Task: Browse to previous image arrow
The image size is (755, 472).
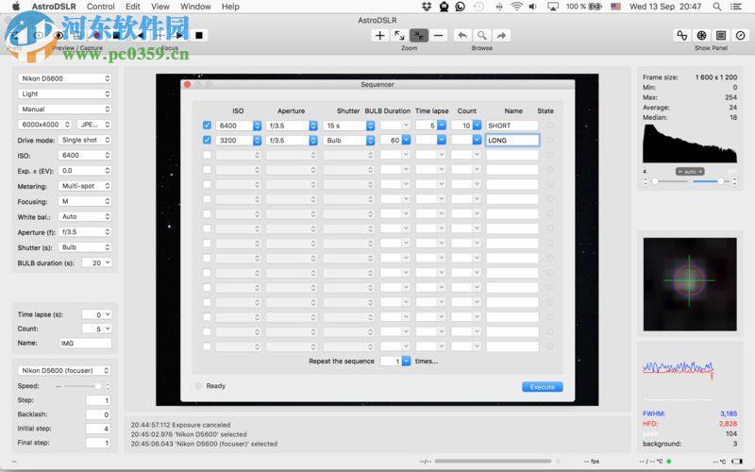Action: (x=462, y=35)
